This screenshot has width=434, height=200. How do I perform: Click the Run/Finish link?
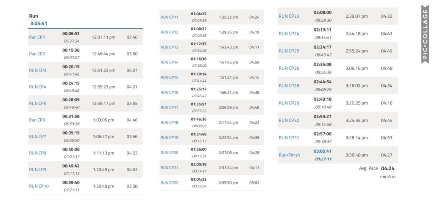pos(289,155)
